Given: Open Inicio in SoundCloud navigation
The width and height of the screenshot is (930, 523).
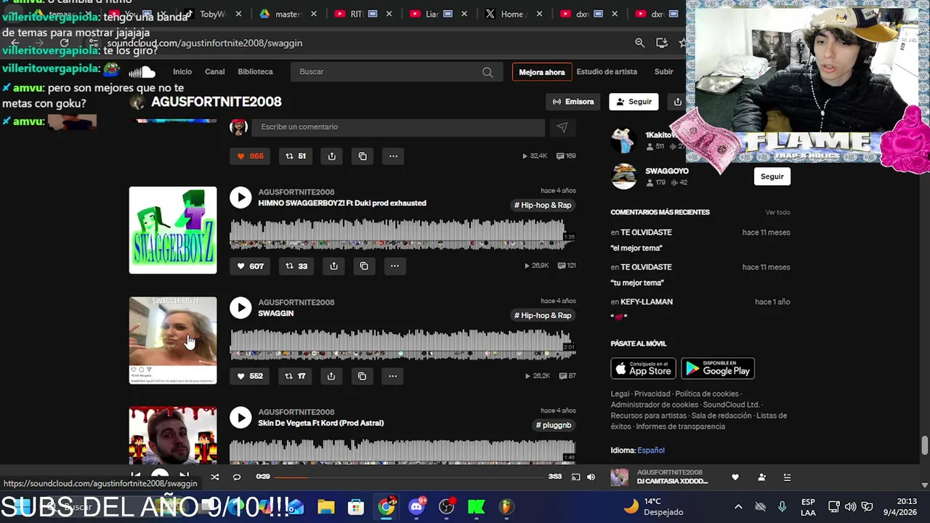Looking at the screenshot, I should coord(182,72).
